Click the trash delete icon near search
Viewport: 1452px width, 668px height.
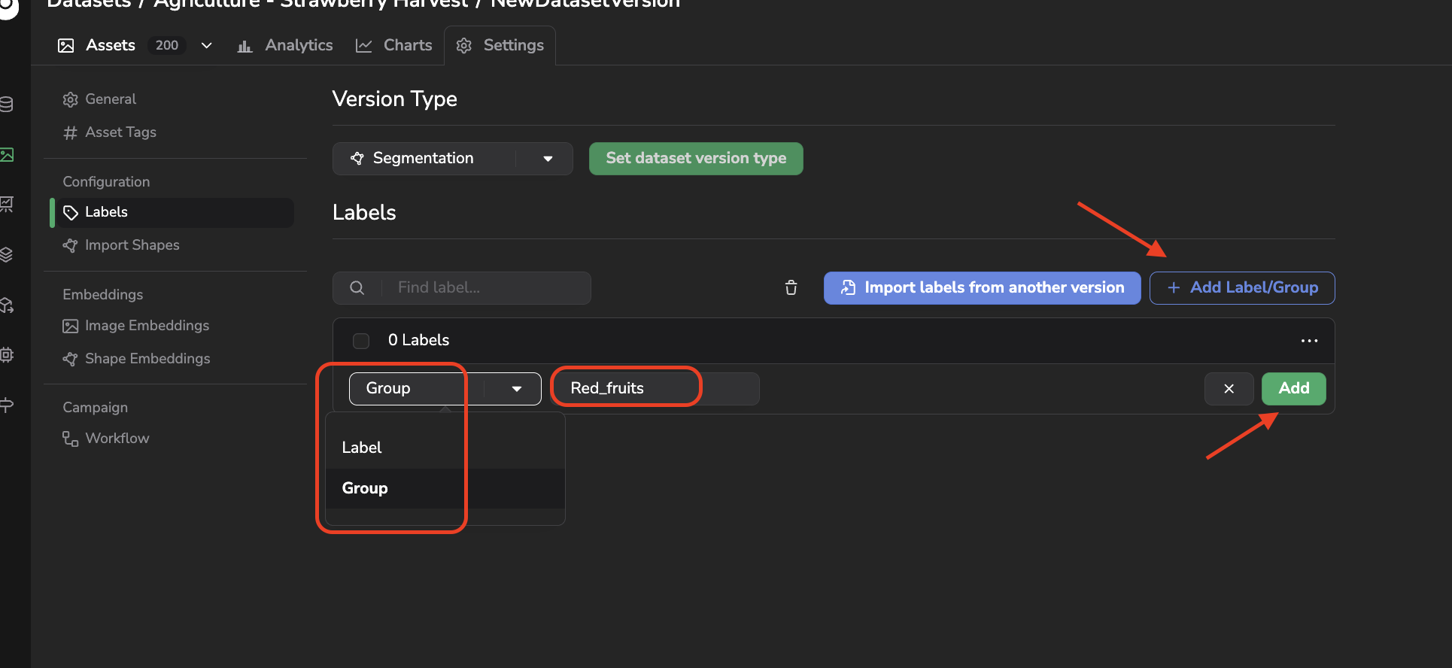coord(791,287)
